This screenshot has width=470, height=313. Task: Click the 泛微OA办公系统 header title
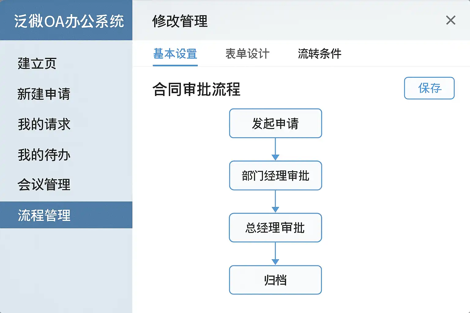pos(69,21)
